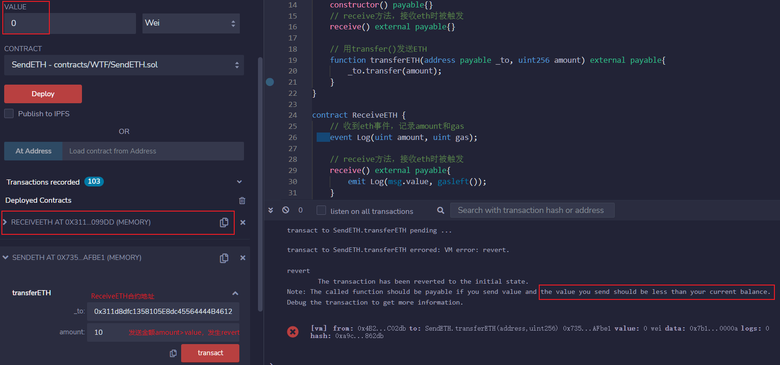This screenshot has height=365, width=780.
Task: Collapse the terminal panel with double chevron
Action: pyautogui.click(x=271, y=210)
